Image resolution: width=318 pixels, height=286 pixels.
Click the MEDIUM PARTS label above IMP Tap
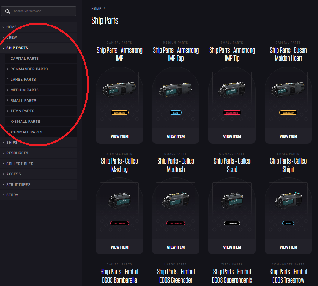point(175,43)
